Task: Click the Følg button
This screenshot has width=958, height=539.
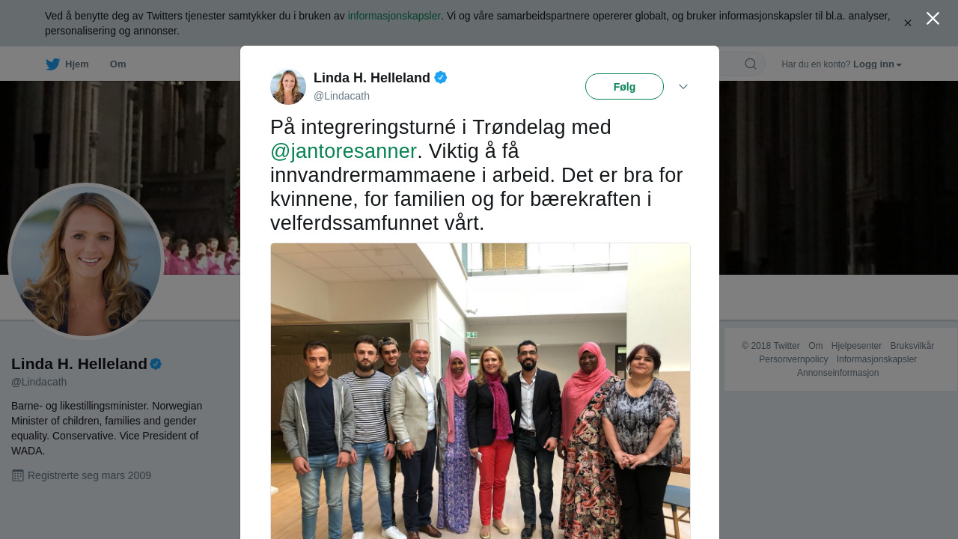Action: point(624,87)
